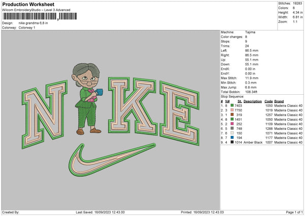Click thread code 1071 in row 7
Viewport: 305px width, 216px height.
(x=269, y=133)
